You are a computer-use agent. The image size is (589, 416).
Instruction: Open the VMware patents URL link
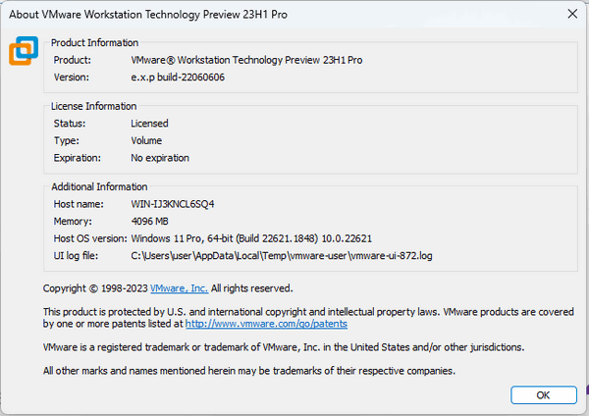(x=266, y=324)
